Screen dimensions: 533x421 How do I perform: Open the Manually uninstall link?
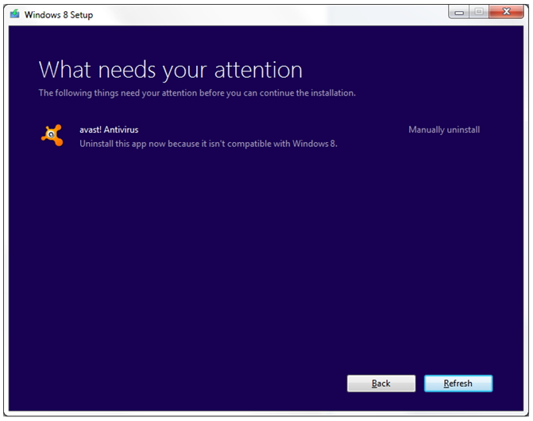click(x=443, y=129)
